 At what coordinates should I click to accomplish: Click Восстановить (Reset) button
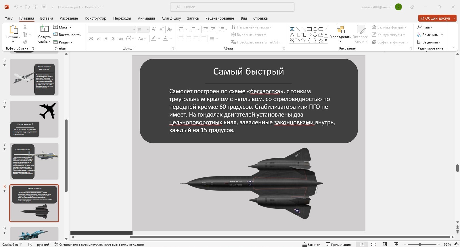tap(67, 35)
